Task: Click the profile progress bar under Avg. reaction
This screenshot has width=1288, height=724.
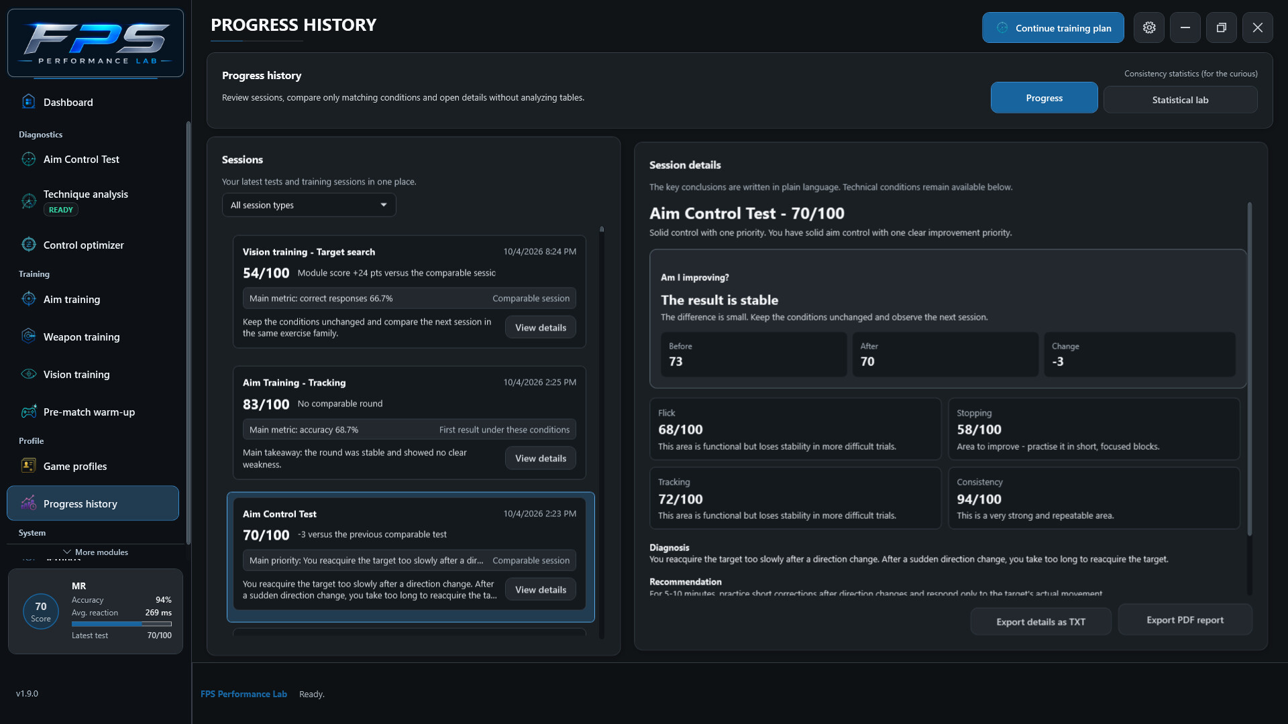Action: pos(121,623)
